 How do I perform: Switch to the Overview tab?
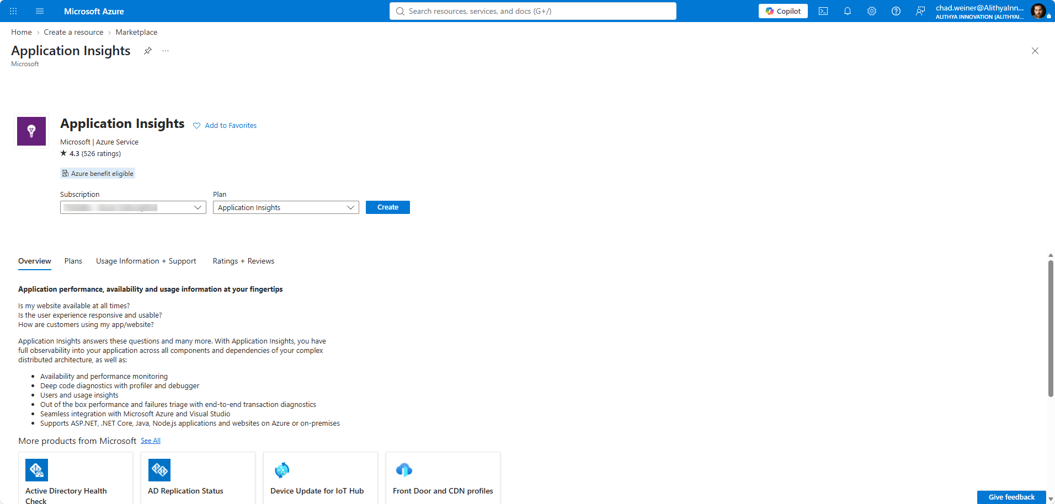(x=35, y=261)
